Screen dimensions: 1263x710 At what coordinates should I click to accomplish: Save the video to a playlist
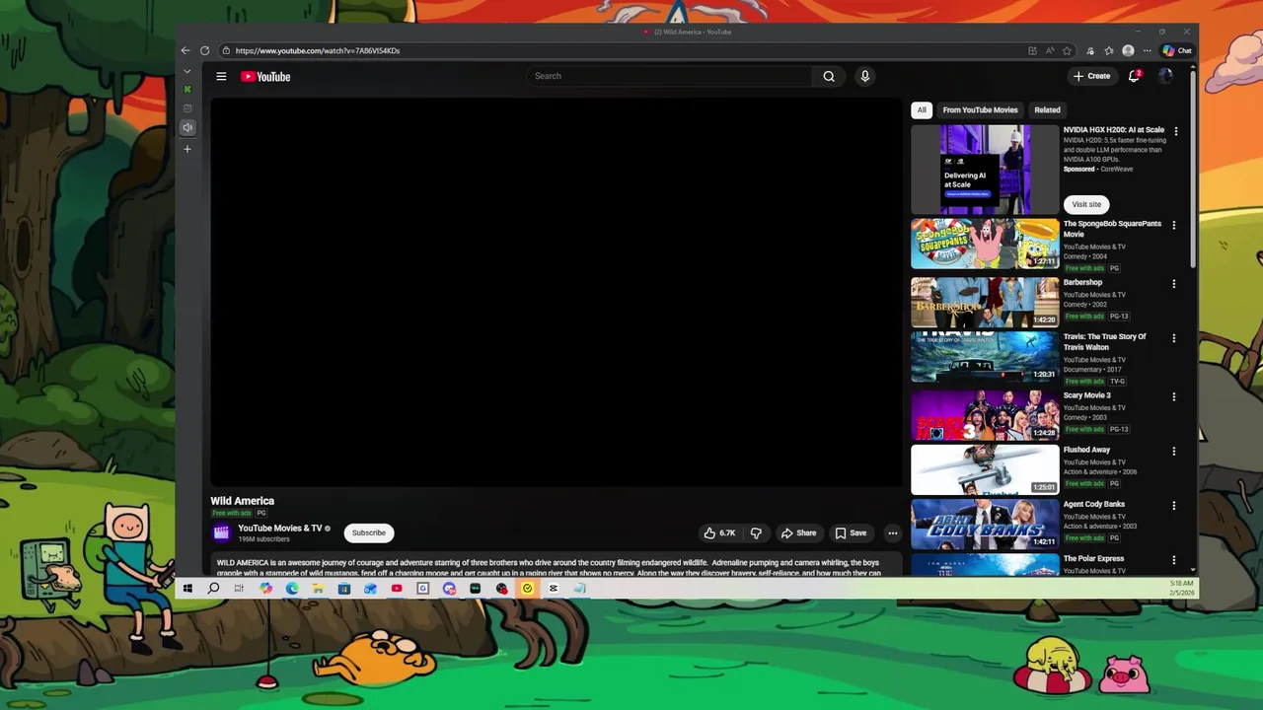coord(851,532)
